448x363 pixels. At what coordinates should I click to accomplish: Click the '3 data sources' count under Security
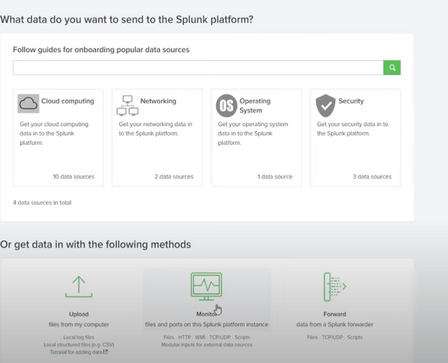pos(372,177)
